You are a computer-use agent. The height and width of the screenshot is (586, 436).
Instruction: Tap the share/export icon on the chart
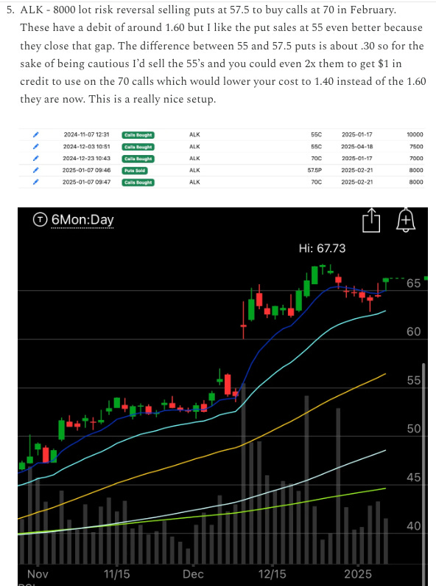(371, 221)
